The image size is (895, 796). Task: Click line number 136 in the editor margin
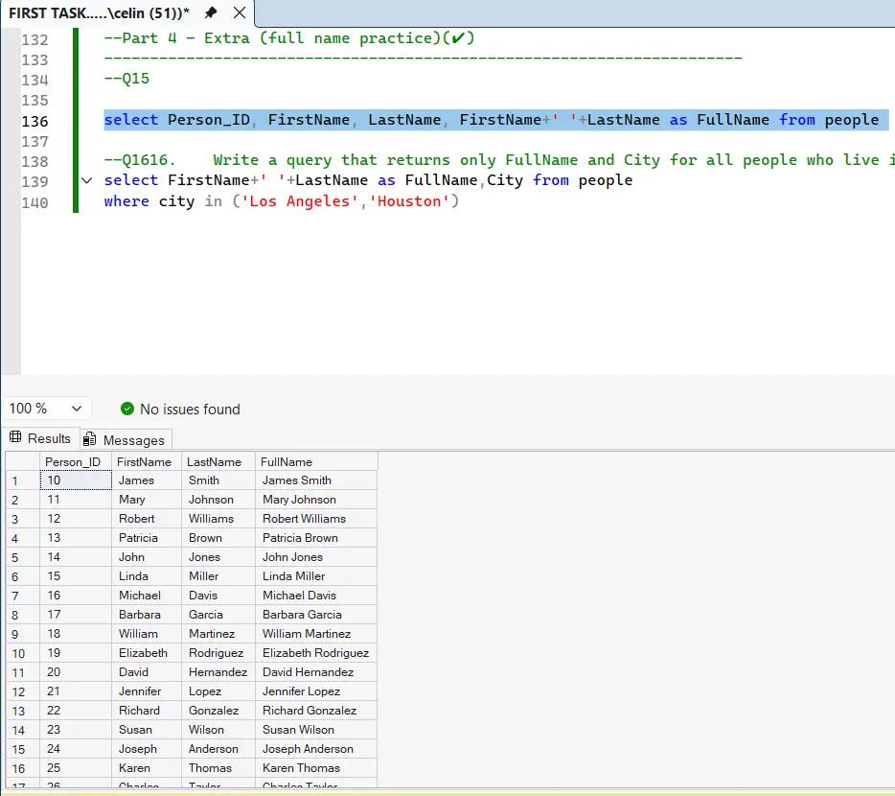click(35, 120)
